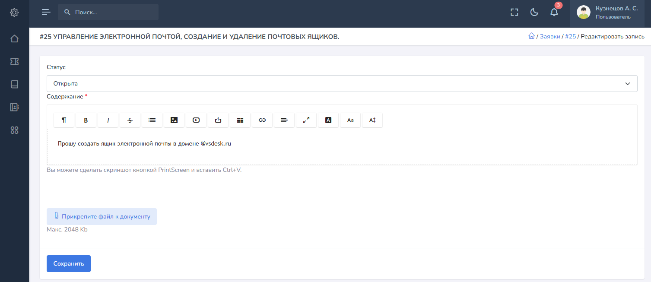This screenshot has width=651, height=282.
Task: Open text color picker in editor
Action: (x=328, y=120)
